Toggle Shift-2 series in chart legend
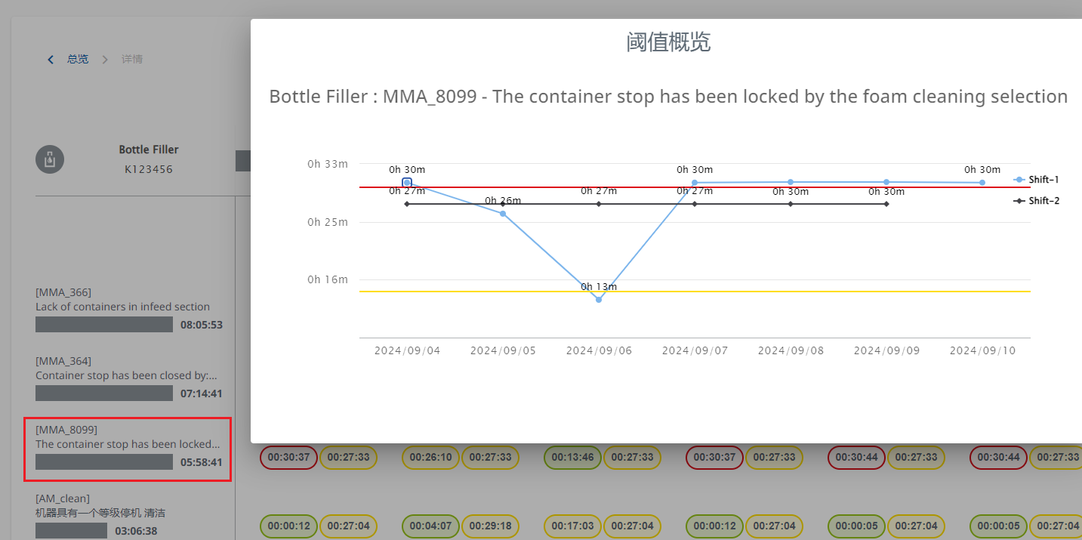 coord(1037,201)
